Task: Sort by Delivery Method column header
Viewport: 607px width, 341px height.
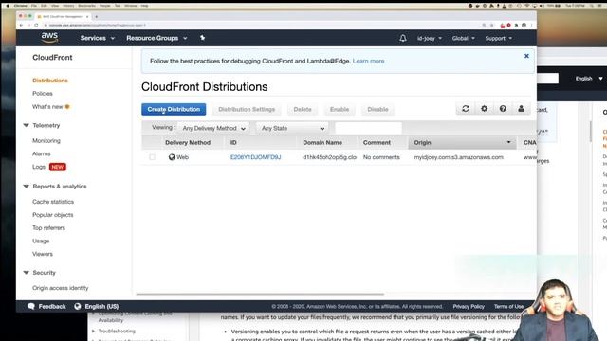Action: pos(188,143)
